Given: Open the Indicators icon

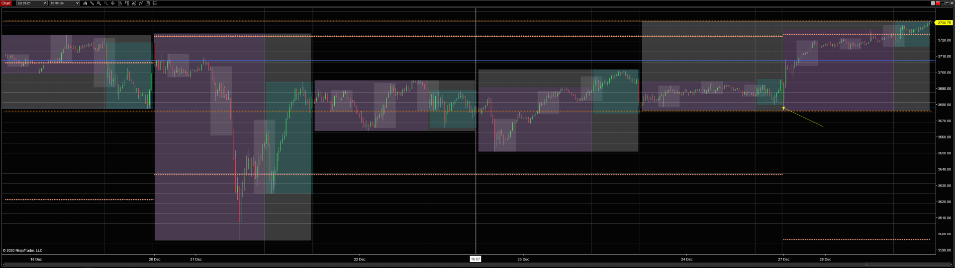Looking at the screenshot, I should pyautogui.click(x=141, y=3).
